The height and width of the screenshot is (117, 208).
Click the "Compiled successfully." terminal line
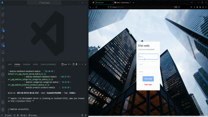coord(19,109)
